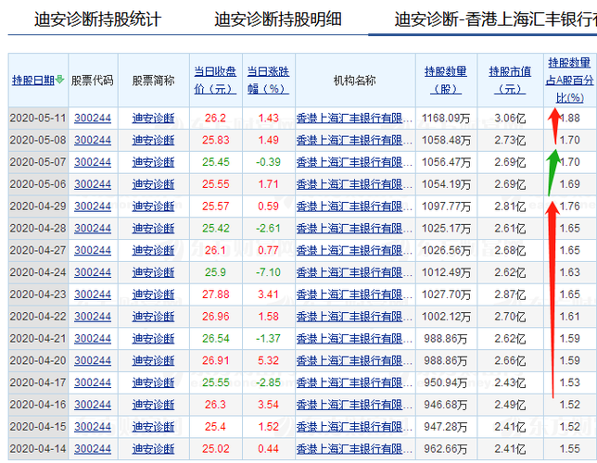Sort by 当日收盘价（元） header
This screenshot has width=597, height=463.
coord(215,81)
